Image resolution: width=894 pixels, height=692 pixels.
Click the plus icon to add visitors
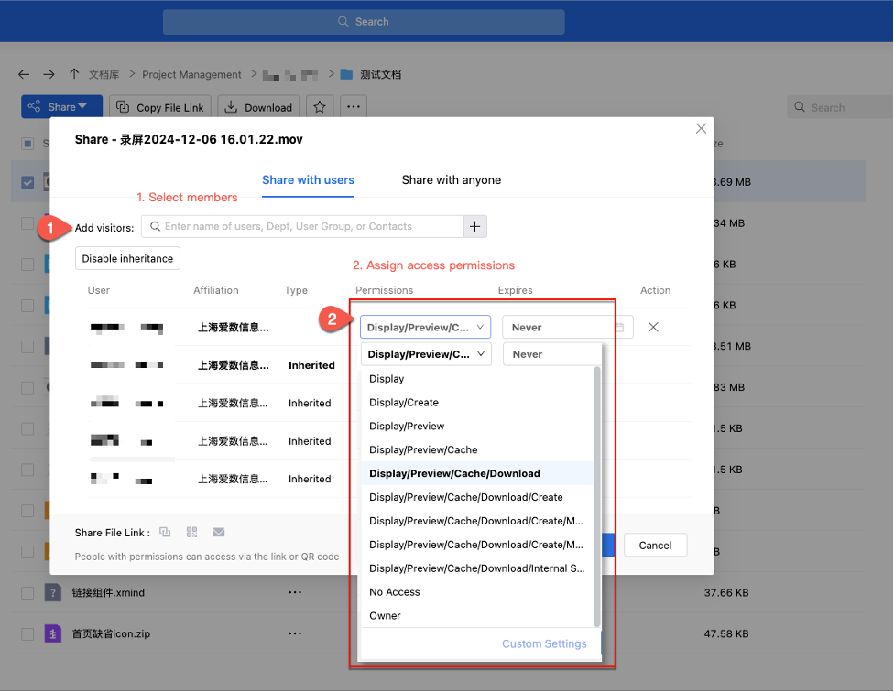pyautogui.click(x=474, y=226)
